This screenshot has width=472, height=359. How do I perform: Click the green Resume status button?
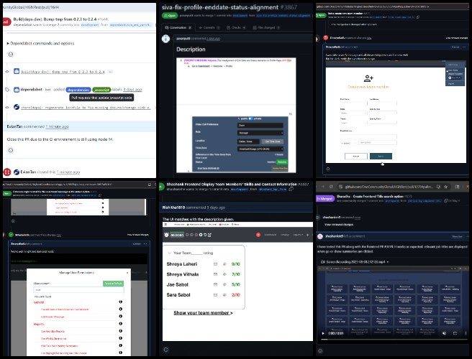click(282, 162)
